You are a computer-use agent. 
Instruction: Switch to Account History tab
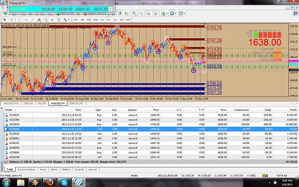pos(26,169)
